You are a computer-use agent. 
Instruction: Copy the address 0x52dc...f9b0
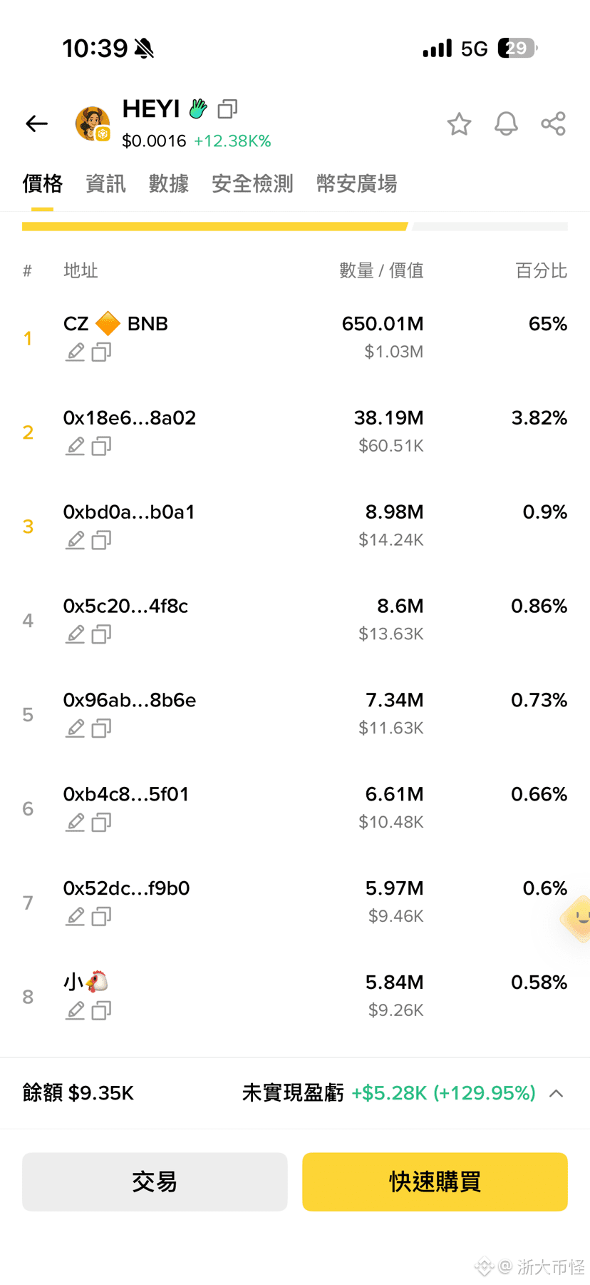click(101, 917)
